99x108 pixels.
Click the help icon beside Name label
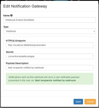pos(11,15)
